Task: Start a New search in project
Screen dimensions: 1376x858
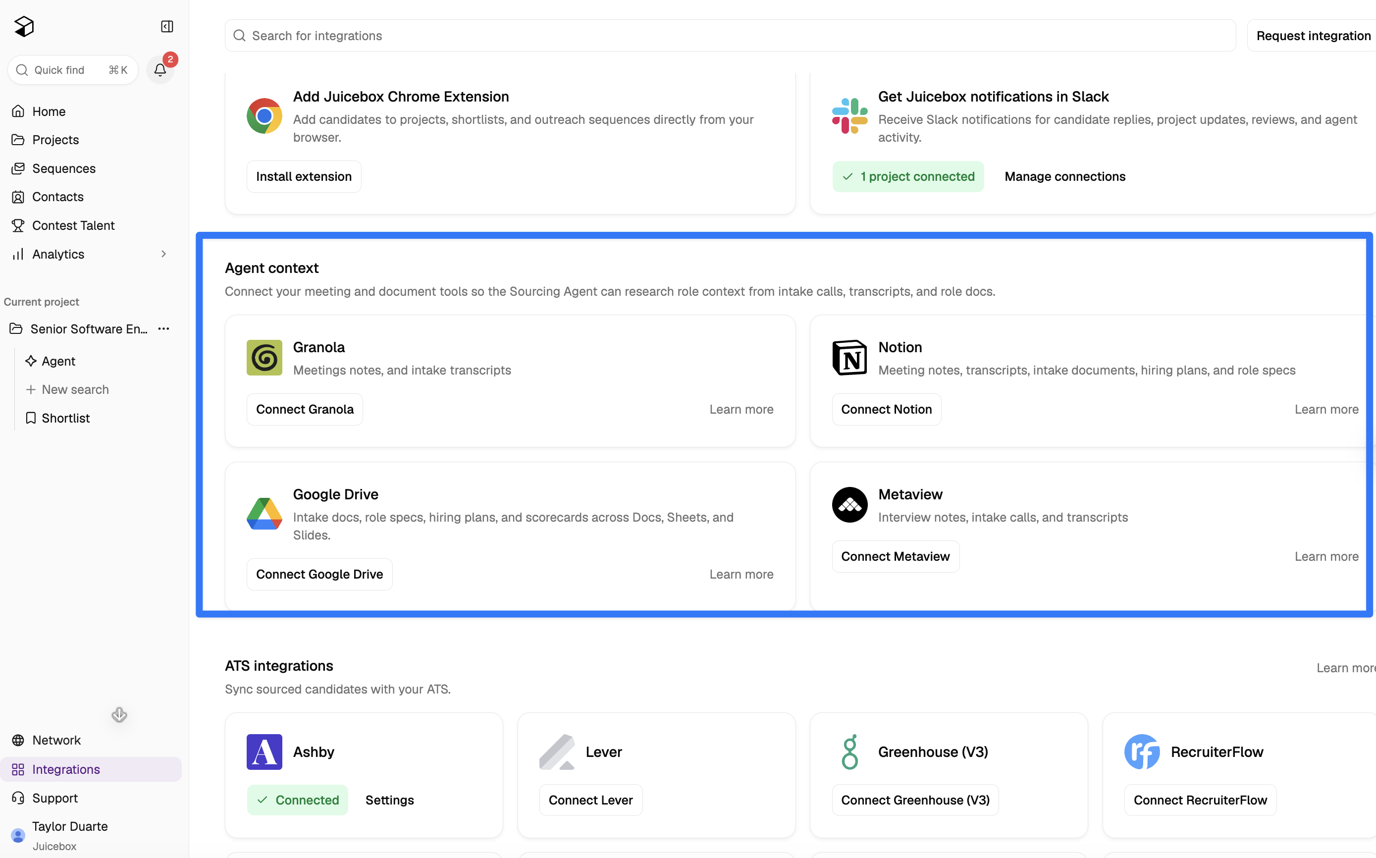Action: click(x=67, y=389)
